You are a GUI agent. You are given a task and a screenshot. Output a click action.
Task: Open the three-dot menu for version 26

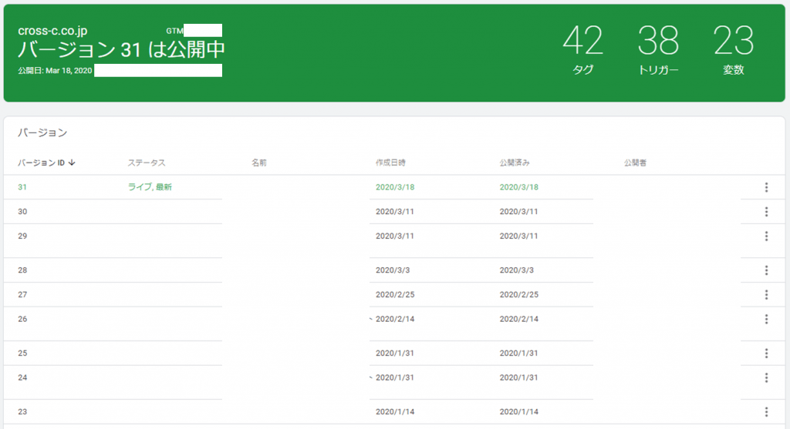coord(766,319)
